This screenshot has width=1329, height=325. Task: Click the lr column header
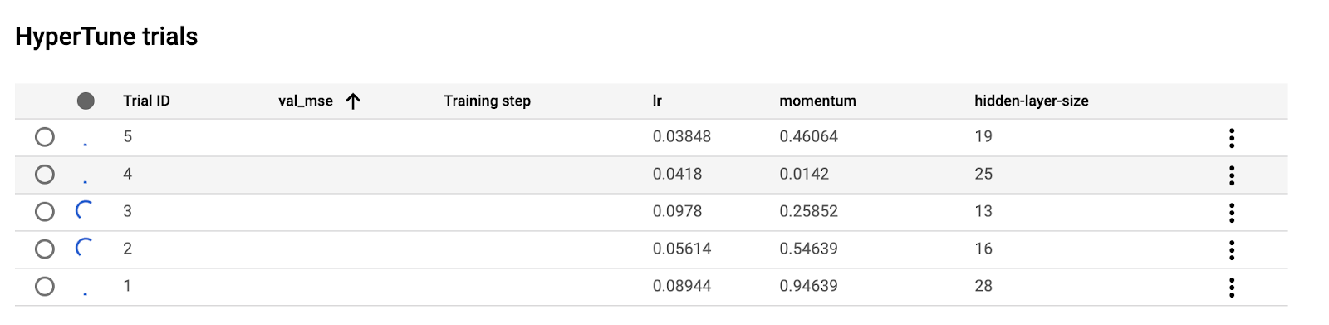click(657, 101)
